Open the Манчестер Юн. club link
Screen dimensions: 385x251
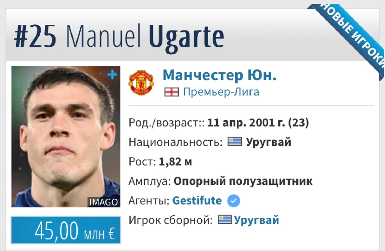click(x=220, y=75)
